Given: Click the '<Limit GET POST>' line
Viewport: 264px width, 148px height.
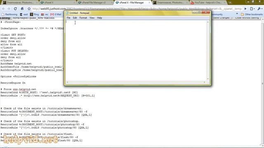Looking at the screenshot, I should click(x=13, y=35).
